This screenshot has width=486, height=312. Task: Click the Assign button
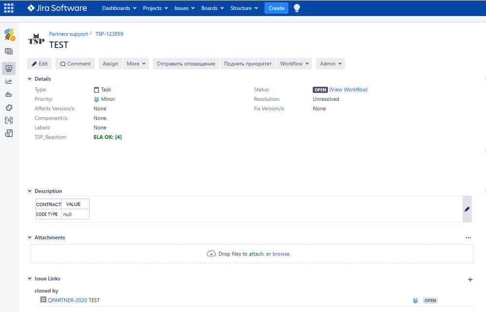111,63
